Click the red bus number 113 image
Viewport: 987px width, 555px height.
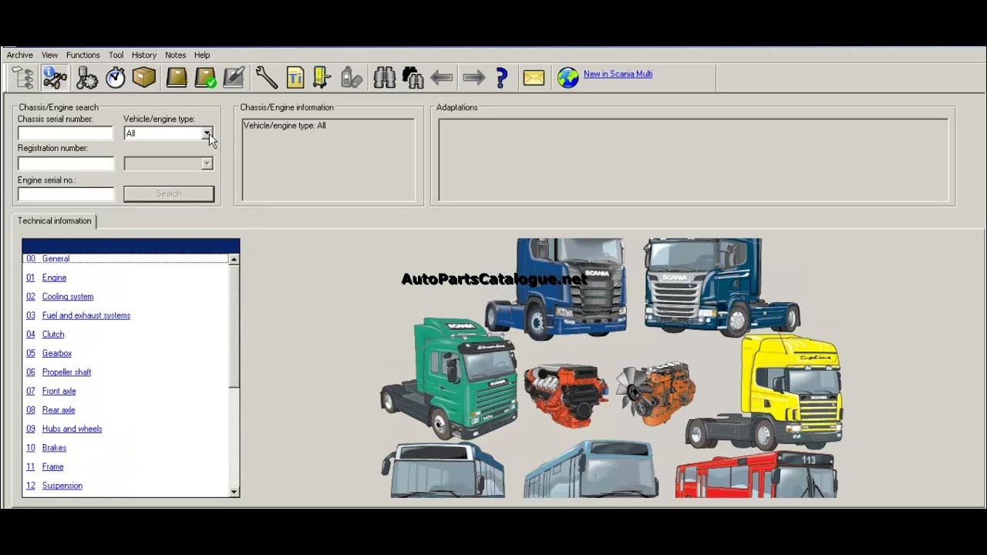point(756,475)
